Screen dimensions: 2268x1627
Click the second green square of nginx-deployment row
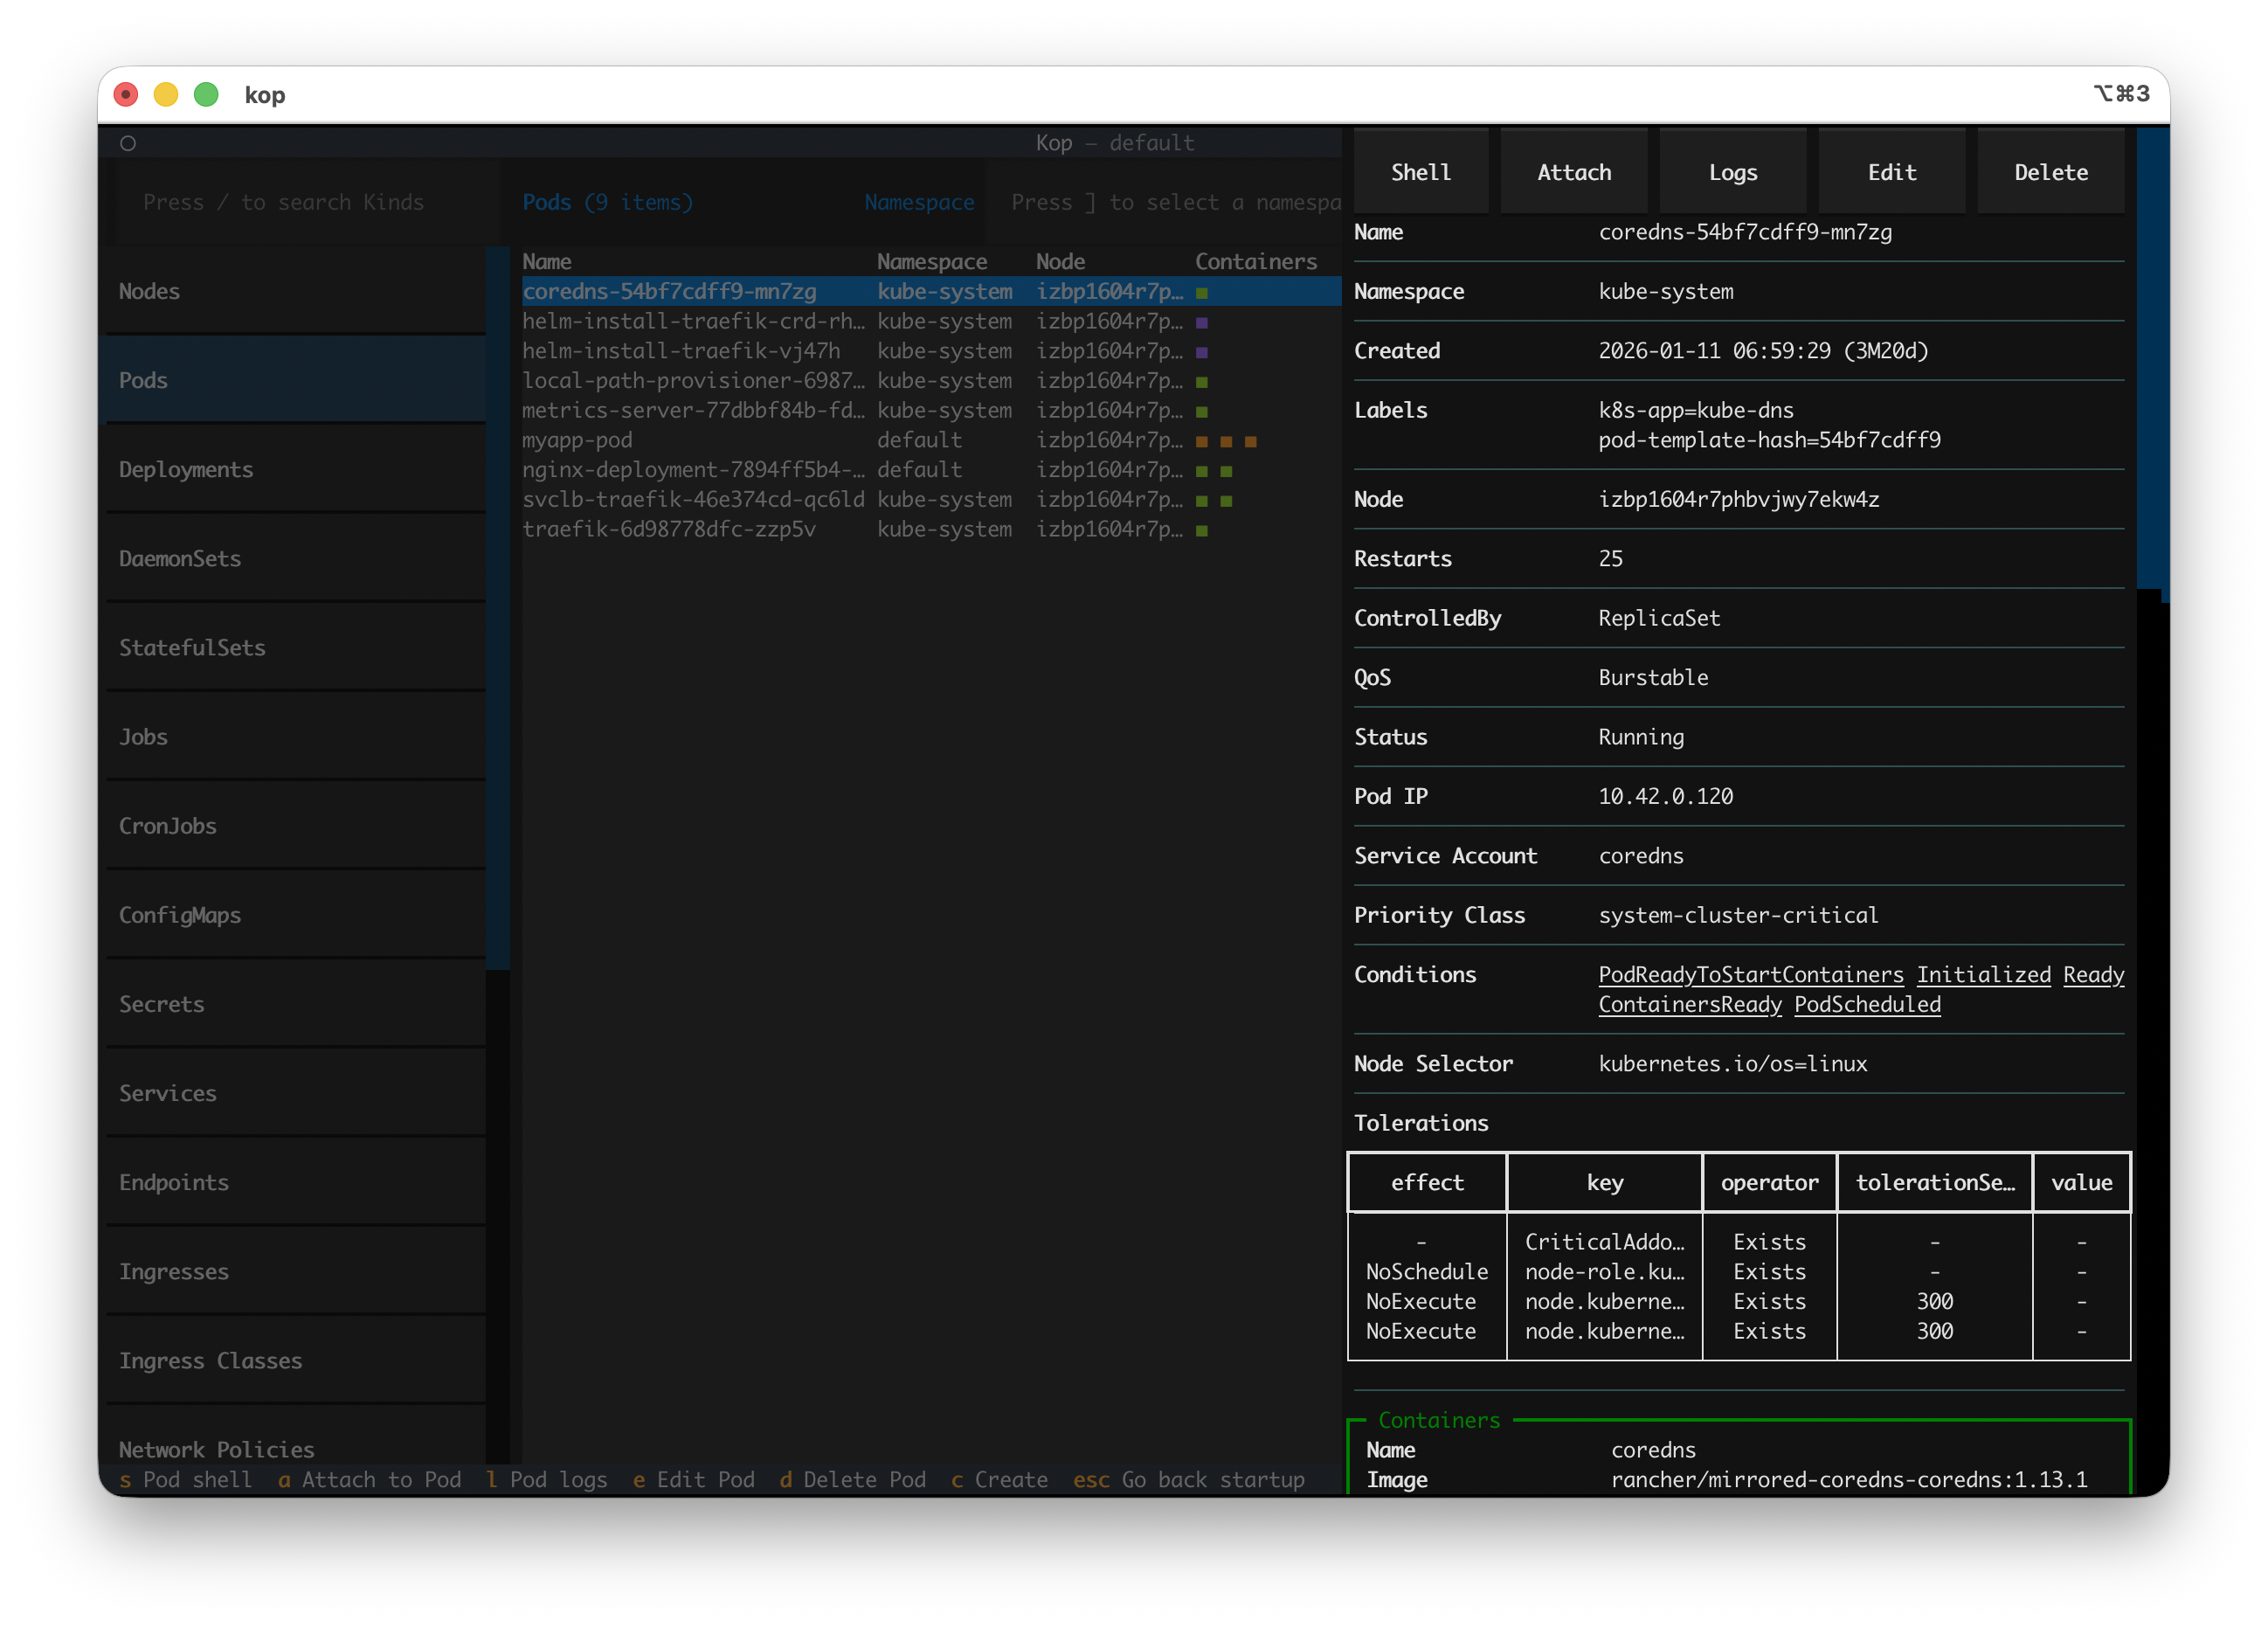[1226, 471]
